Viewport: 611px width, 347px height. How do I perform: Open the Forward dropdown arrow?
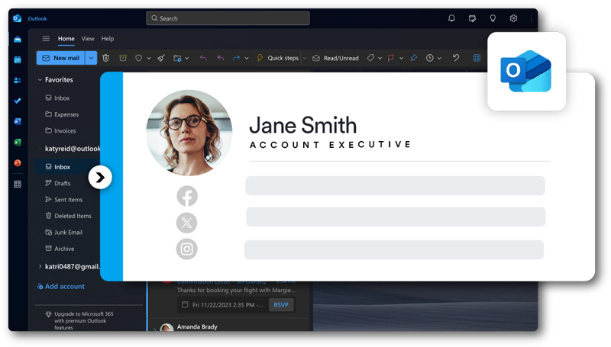coord(247,59)
